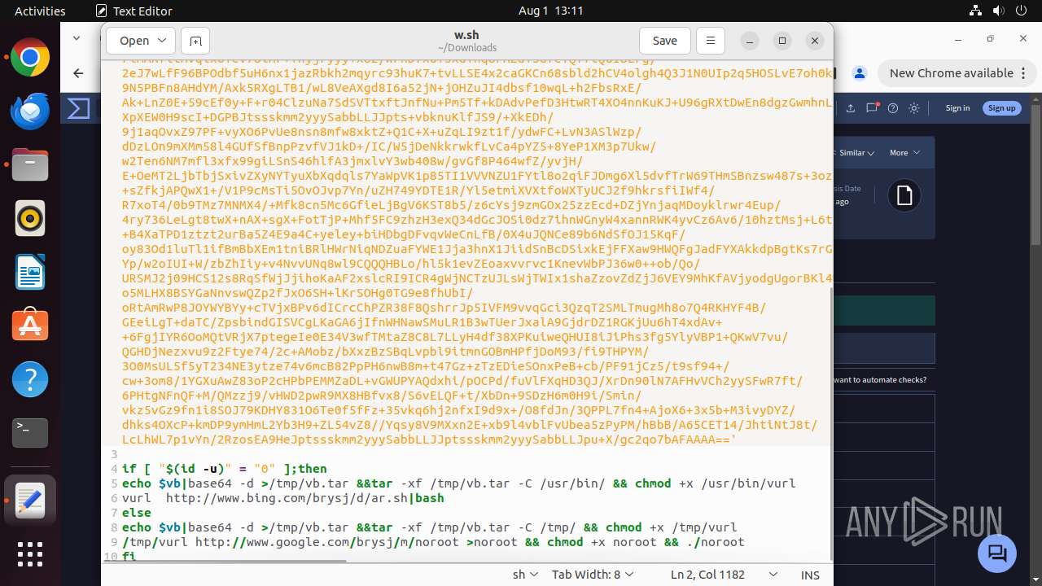Viewport: 1042px width, 586px height.
Task: Click the volume icon in system tray
Action: pos(999,11)
